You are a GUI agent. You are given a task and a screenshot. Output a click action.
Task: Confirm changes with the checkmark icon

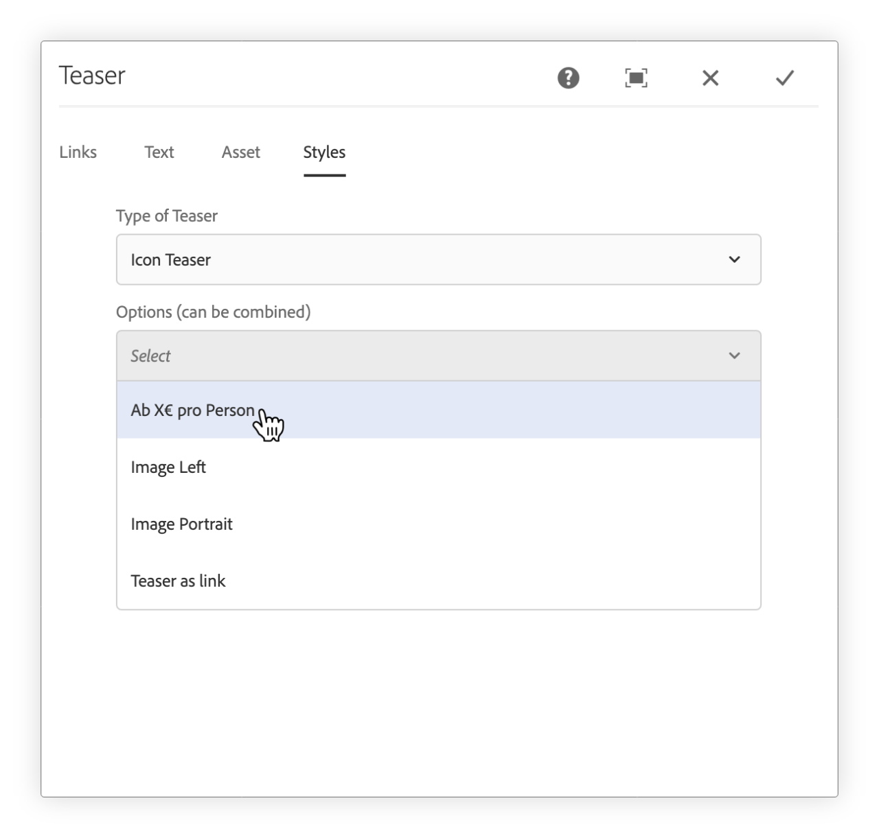click(x=784, y=78)
